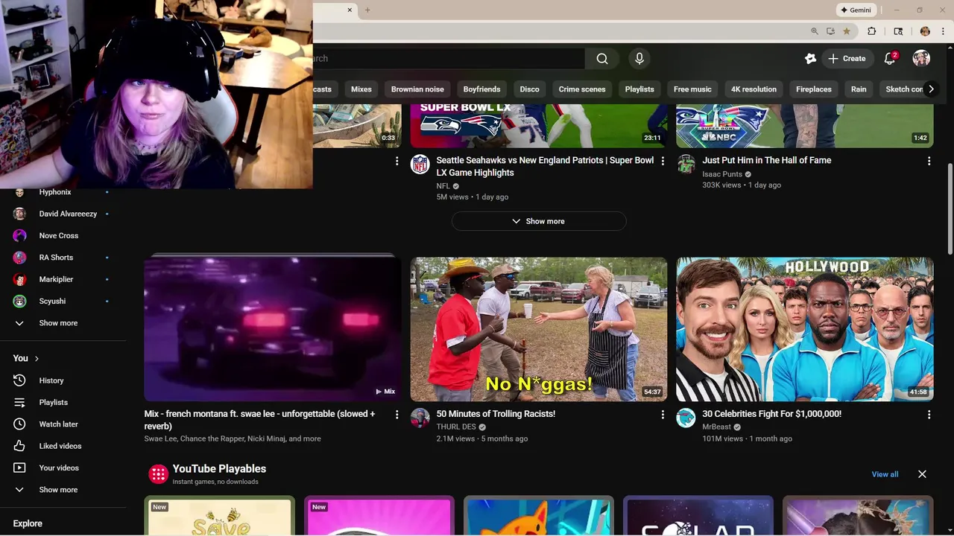Viewport: 954px width, 536px height.
Task: Select the 4K resolution chip
Action: tap(754, 89)
